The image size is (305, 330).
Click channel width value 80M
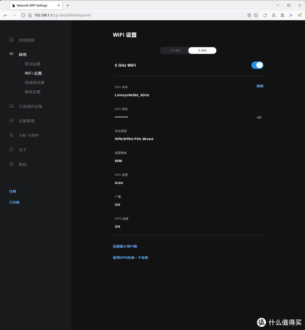[118, 161]
